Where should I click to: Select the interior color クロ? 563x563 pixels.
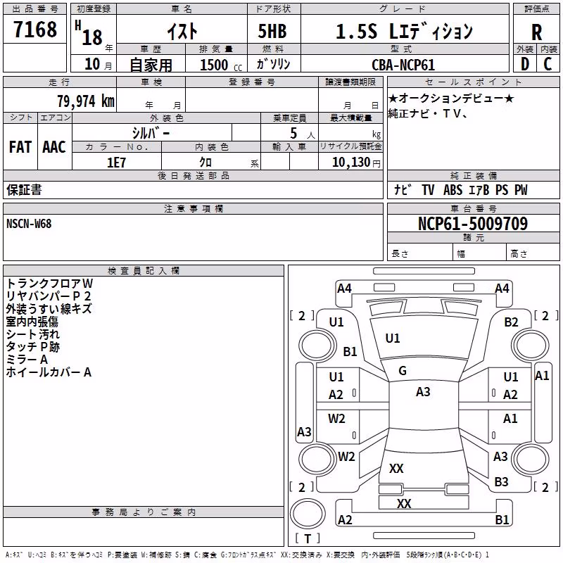[x=205, y=162]
